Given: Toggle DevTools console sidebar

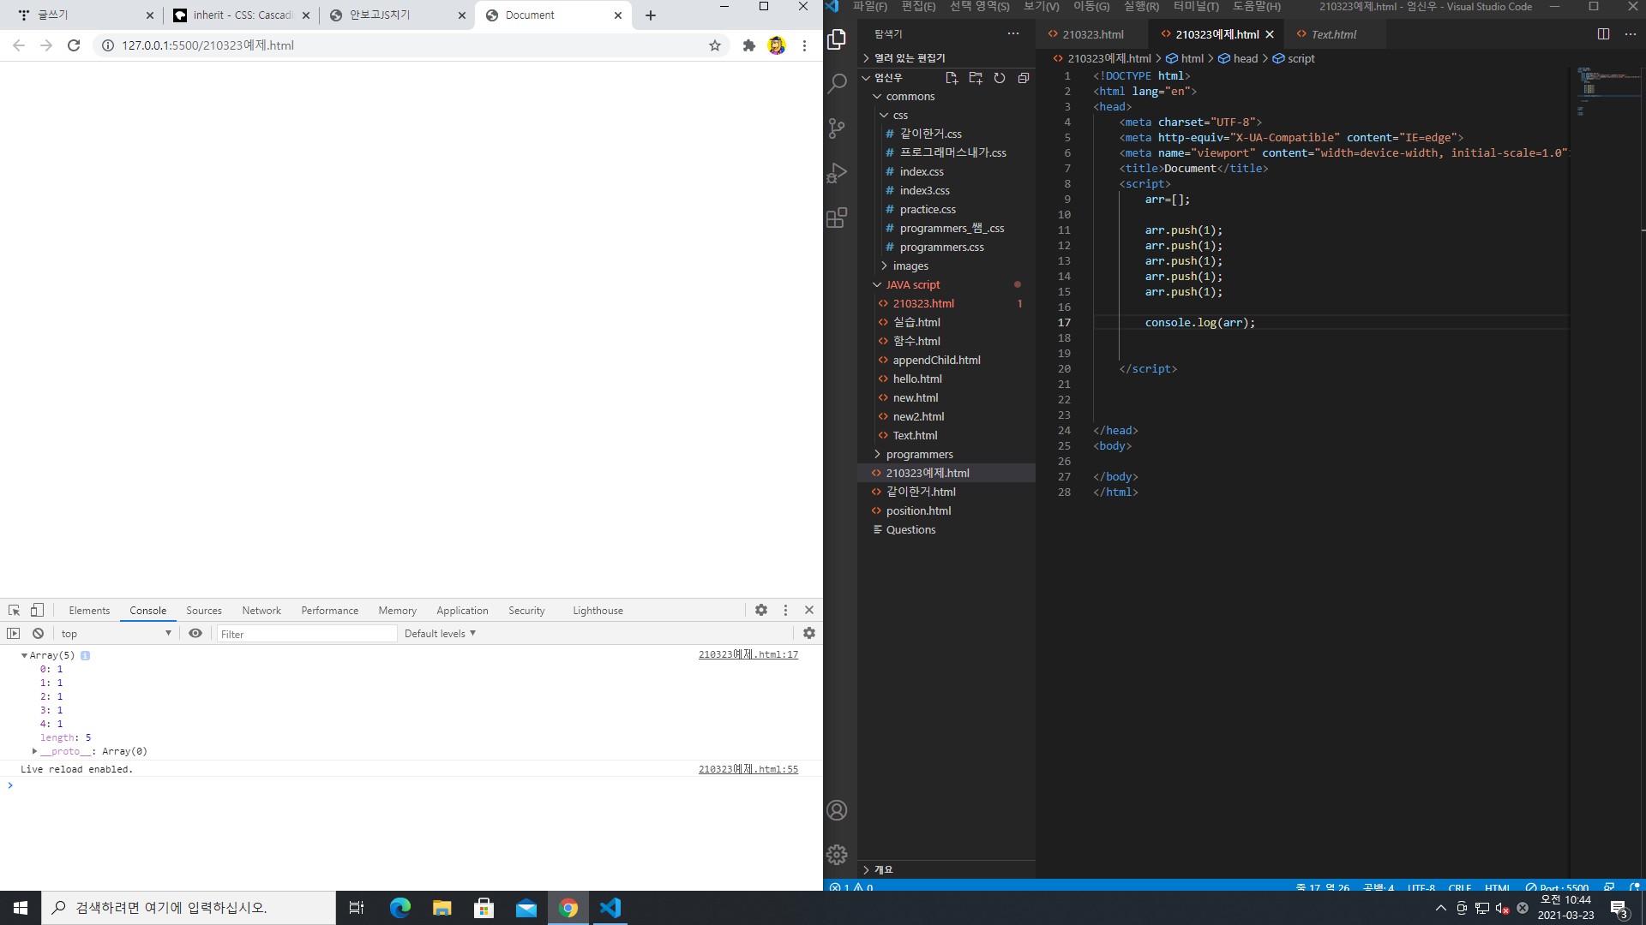Looking at the screenshot, I should tap(13, 634).
